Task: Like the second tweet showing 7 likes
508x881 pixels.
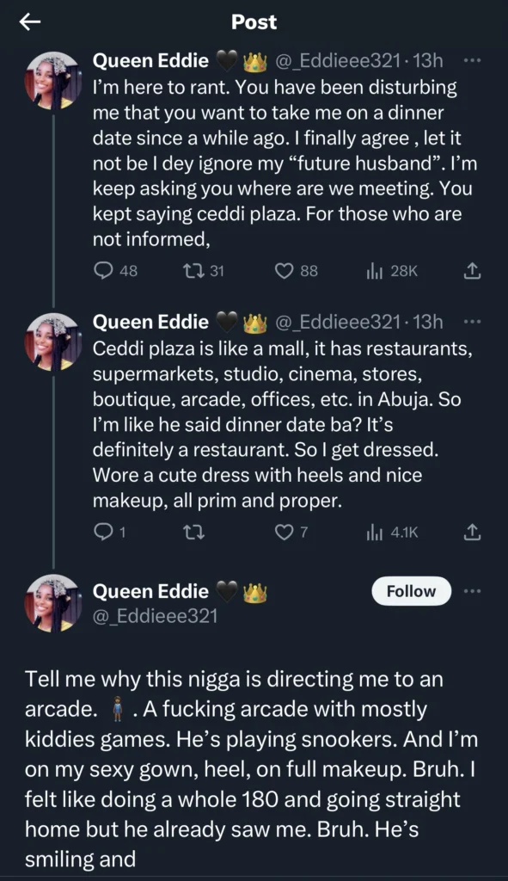Action: tap(285, 533)
